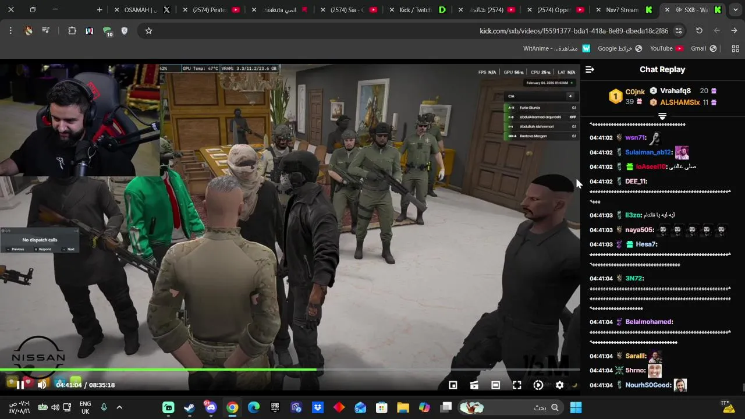This screenshot has height=419, width=745.
Task: Open the extensions puzzle menu
Action: click(72, 31)
